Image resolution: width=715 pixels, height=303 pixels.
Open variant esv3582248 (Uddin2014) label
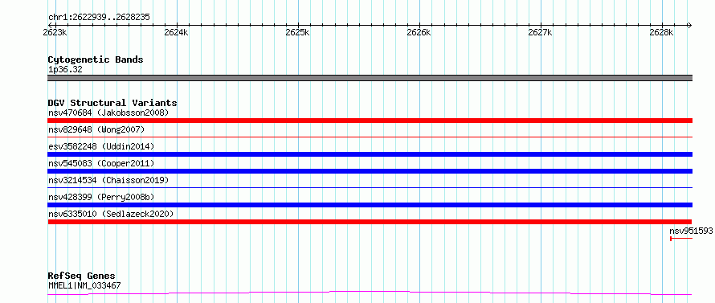click(x=101, y=146)
